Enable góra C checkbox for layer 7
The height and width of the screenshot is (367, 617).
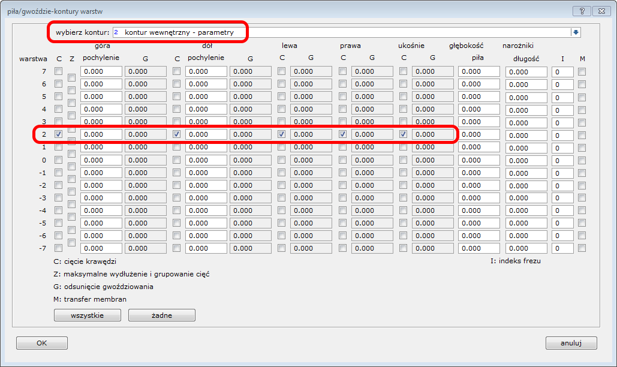(x=58, y=71)
